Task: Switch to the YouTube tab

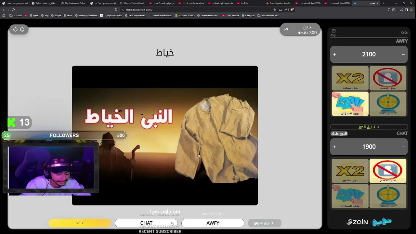Action: (x=250, y=3)
